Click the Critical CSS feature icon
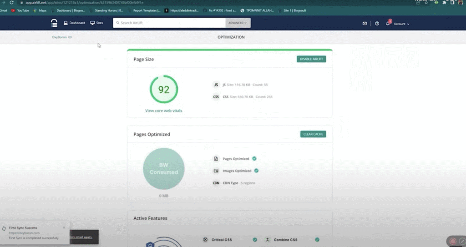The height and width of the screenshot is (247, 466). pyautogui.click(x=205, y=240)
